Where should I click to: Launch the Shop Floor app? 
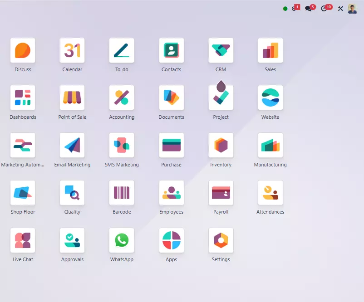point(23,192)
